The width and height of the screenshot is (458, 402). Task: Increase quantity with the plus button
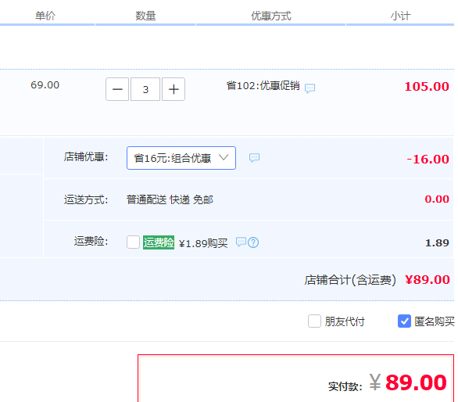coord(174,89)
